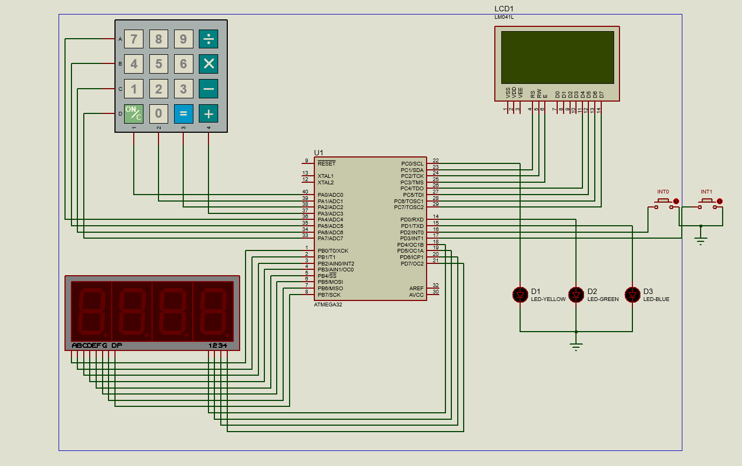Screen dimensions: 742x466
Task: Select the ground symbol under the LEDs
Action: tap(576, 347)
